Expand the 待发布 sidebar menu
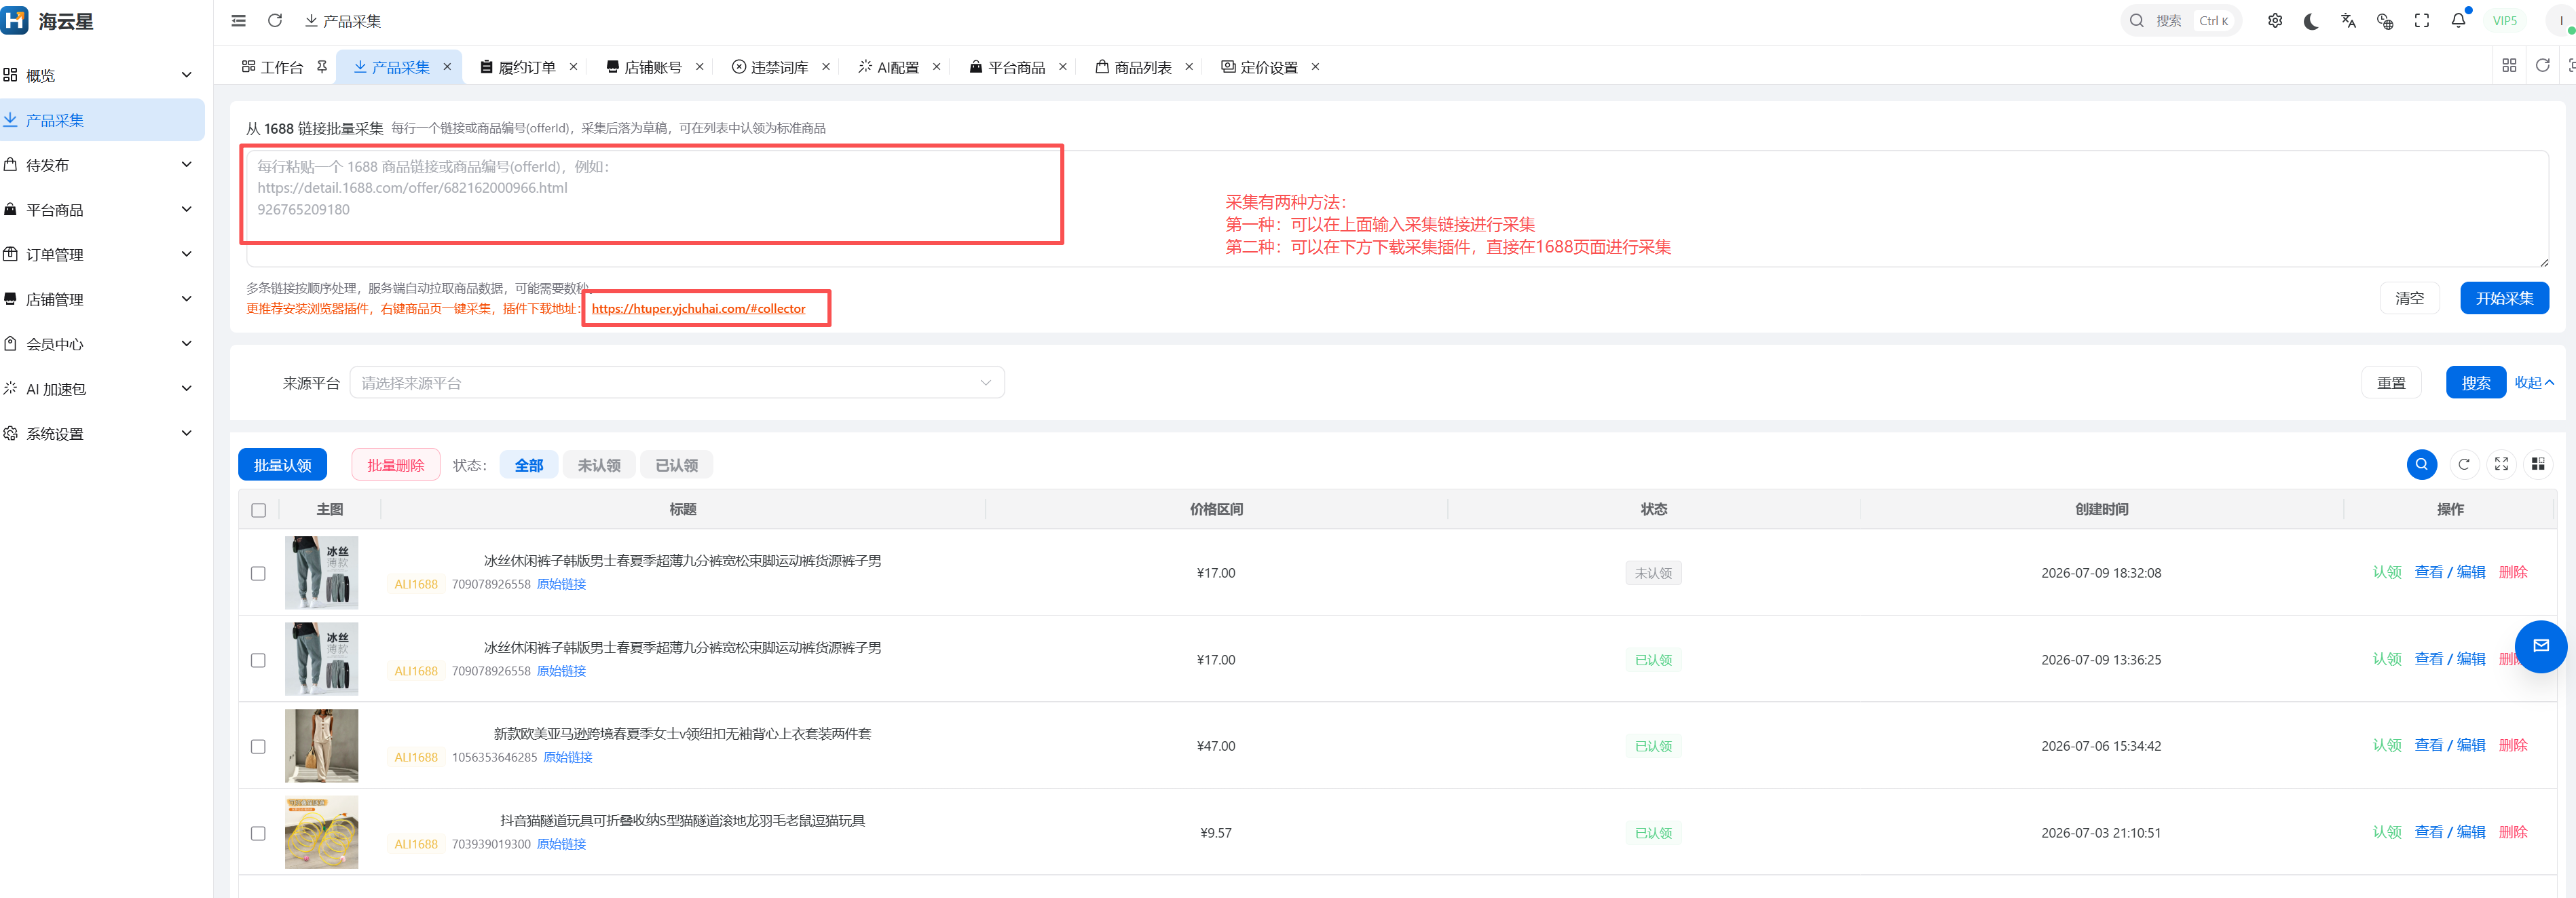The height and width of the screenshot is (898, 2576). pyautogui.click(x=102, y=165)
